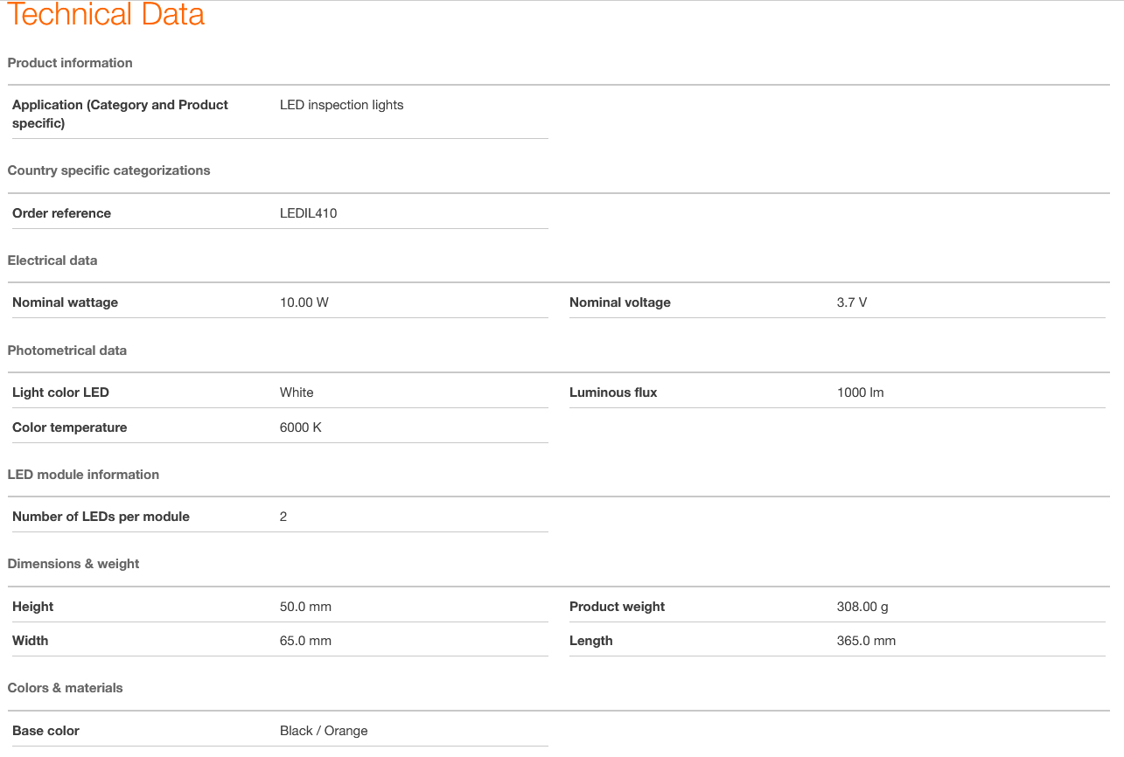The image size is (1124, 757).
Task: Click the 308.00 g product weight value
Action: [x=862, y=607]
